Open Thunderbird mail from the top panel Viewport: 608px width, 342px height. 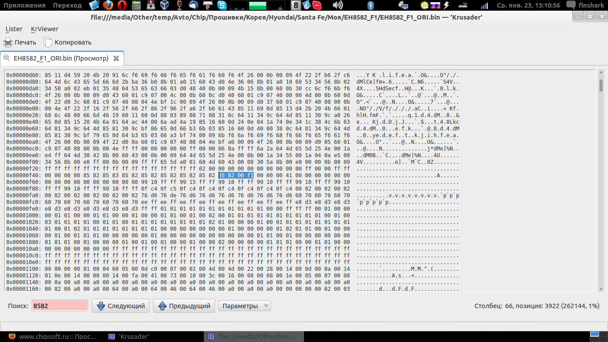click(193, 5)
